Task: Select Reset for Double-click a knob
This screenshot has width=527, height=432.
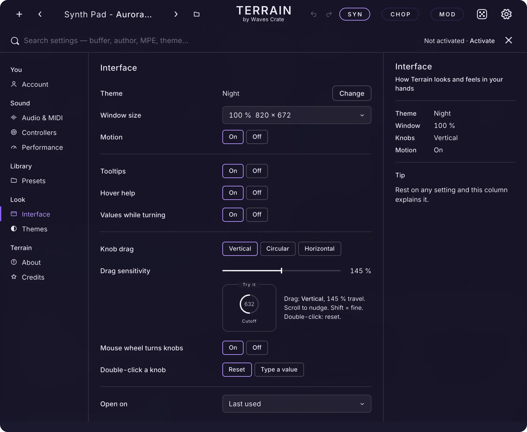Action: click(237, 370)
